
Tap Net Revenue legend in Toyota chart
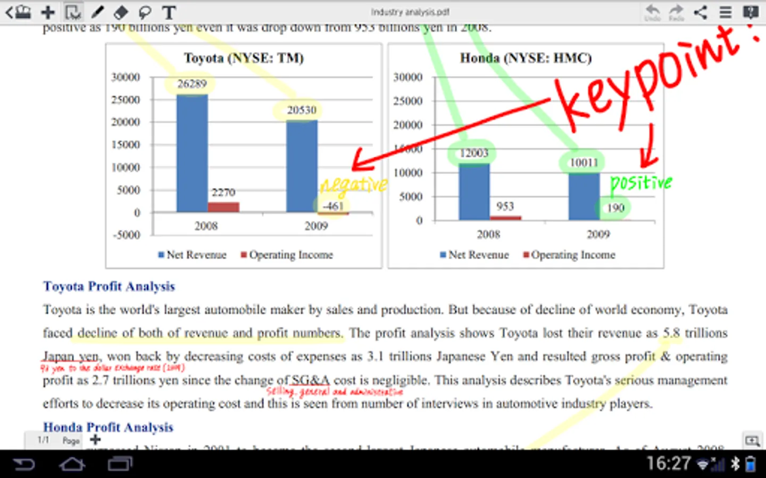[193, 255]
